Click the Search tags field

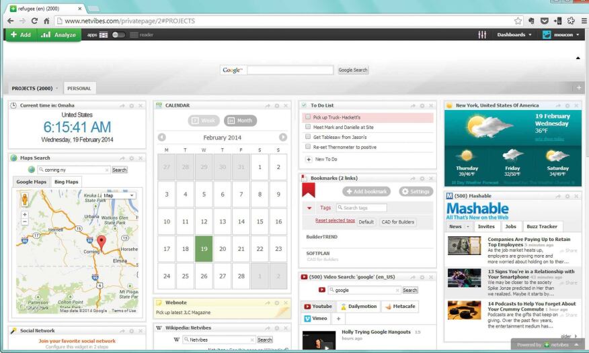pos(361,207)
